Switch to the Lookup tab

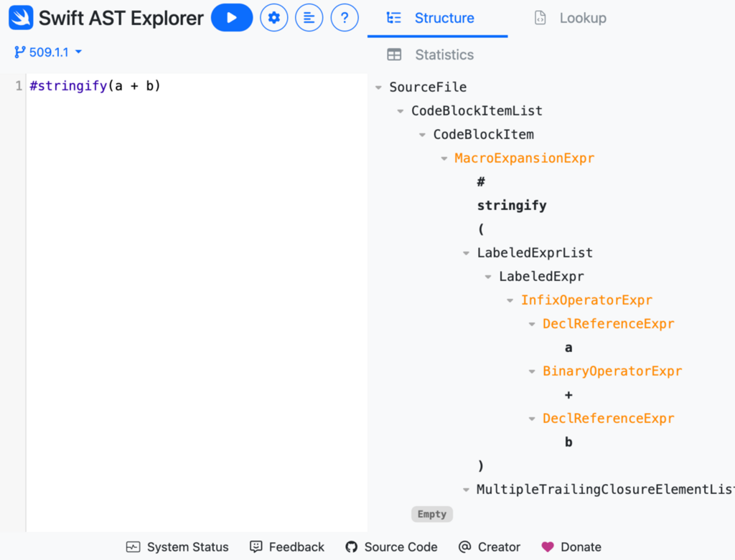pos(571,18)
